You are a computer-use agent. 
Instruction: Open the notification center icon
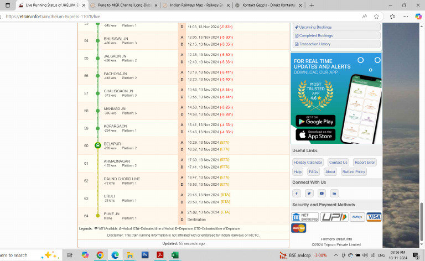(x=416, y=255)
